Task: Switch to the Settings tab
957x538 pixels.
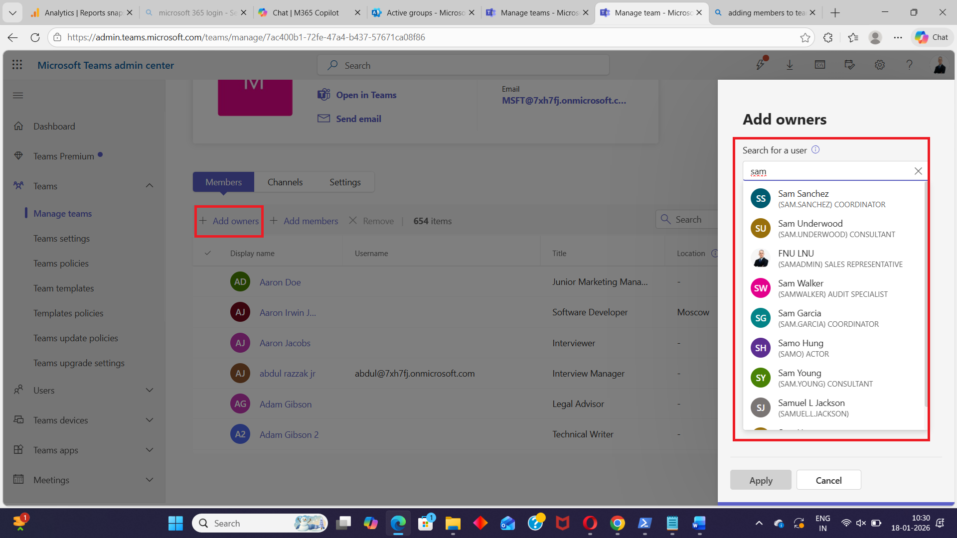Action: point(345,182)
